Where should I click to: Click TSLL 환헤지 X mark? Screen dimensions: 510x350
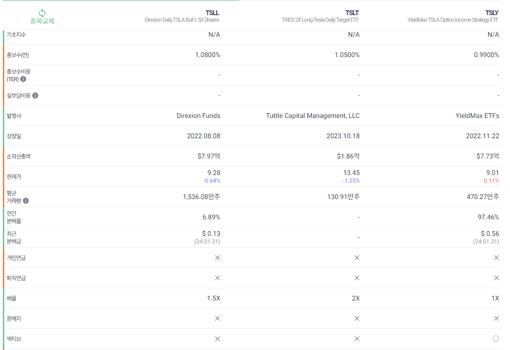coord(217,318)
